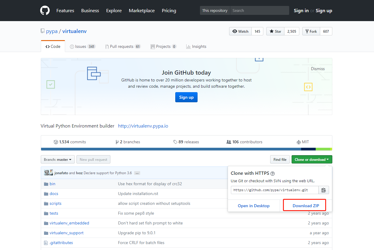Click the Fork button
The image size is (374, 250).
(311, 31)
